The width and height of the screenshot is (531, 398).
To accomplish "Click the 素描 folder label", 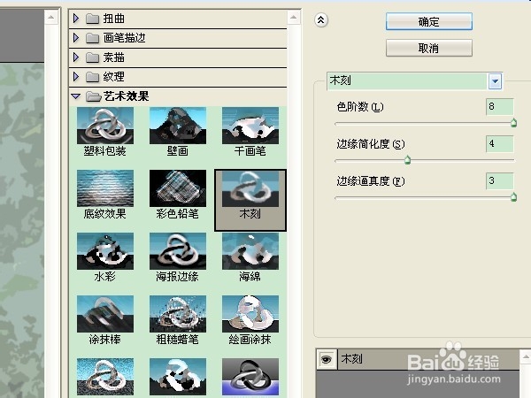I will (x=114, y=57).
